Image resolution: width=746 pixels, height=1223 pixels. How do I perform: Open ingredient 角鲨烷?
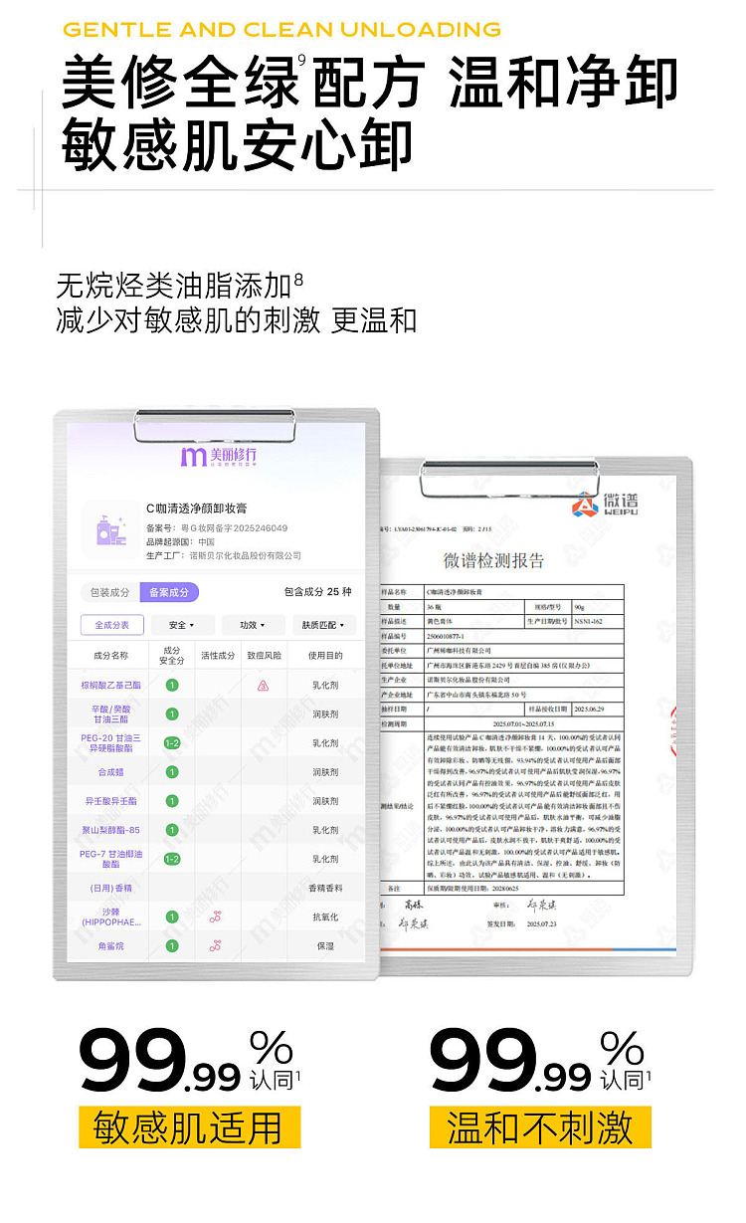(x=111, y=945)
